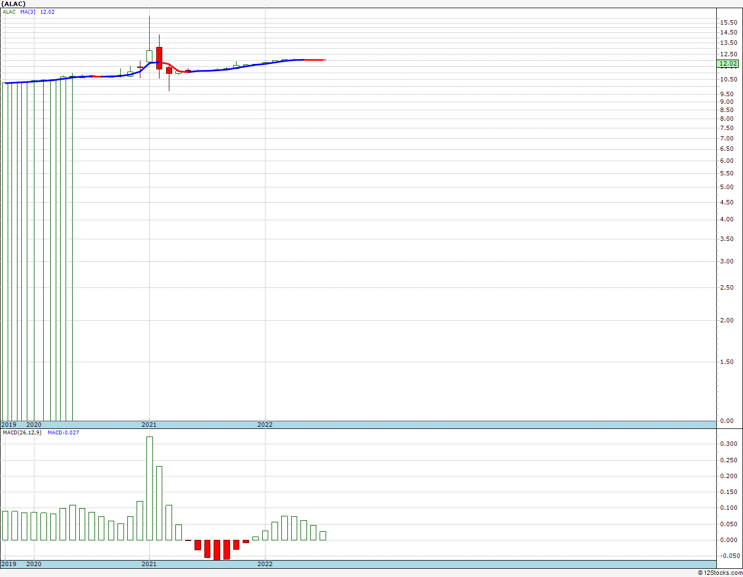The height and width of the screenshot is (577, 743).
Task: Click the MA(3) indicator label
Action: coord(28,11)
